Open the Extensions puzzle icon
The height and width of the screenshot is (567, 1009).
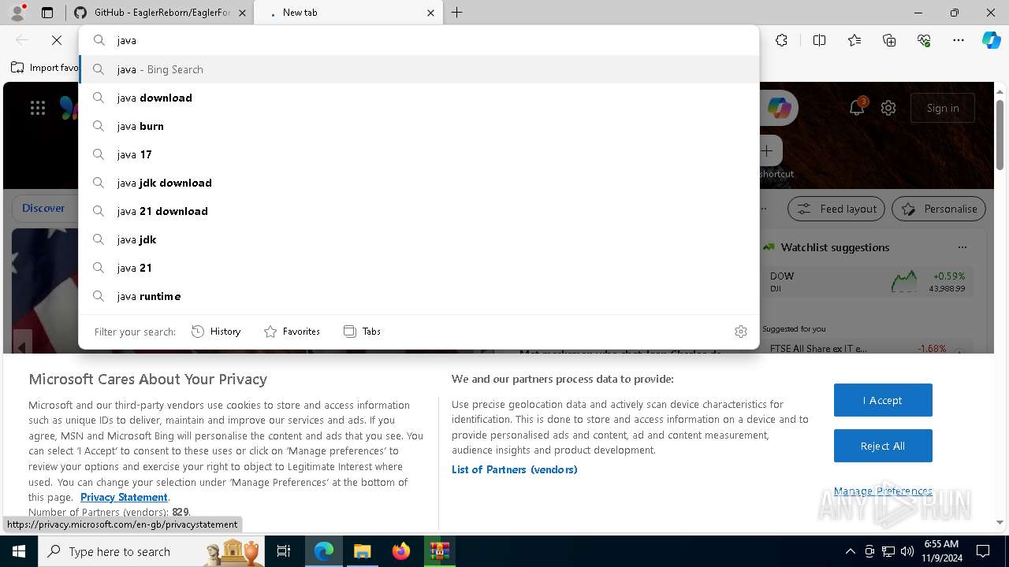point(781,40)
